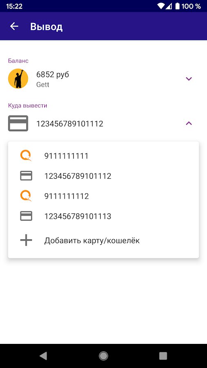Tap Android back navigation button
The width and height of the screenshot is (207, 368).
(43, 356)
